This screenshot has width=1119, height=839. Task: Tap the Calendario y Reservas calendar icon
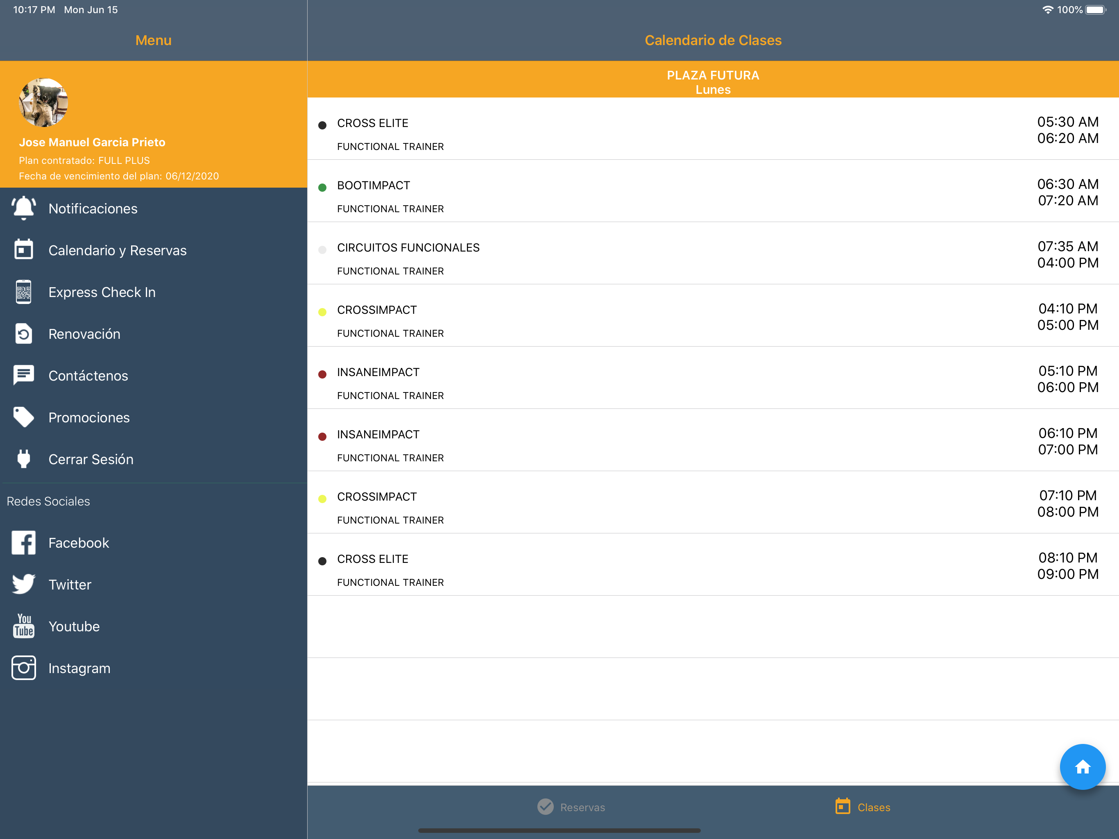coord(23,250)
